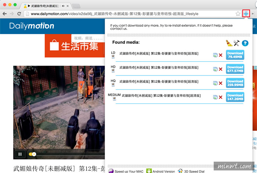
Task: Click the Found media heading
Action: point(126,43)
